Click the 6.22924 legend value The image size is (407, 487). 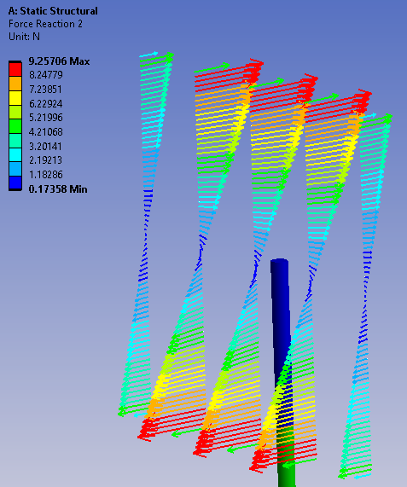pyautogui.click(x=46, y=103)
